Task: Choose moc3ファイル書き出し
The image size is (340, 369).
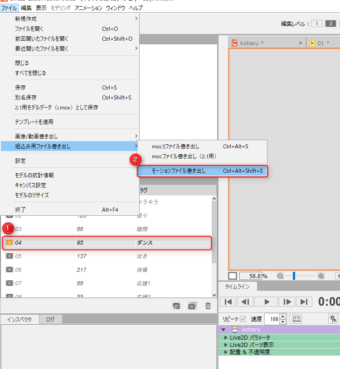Action: coord(202,147)
